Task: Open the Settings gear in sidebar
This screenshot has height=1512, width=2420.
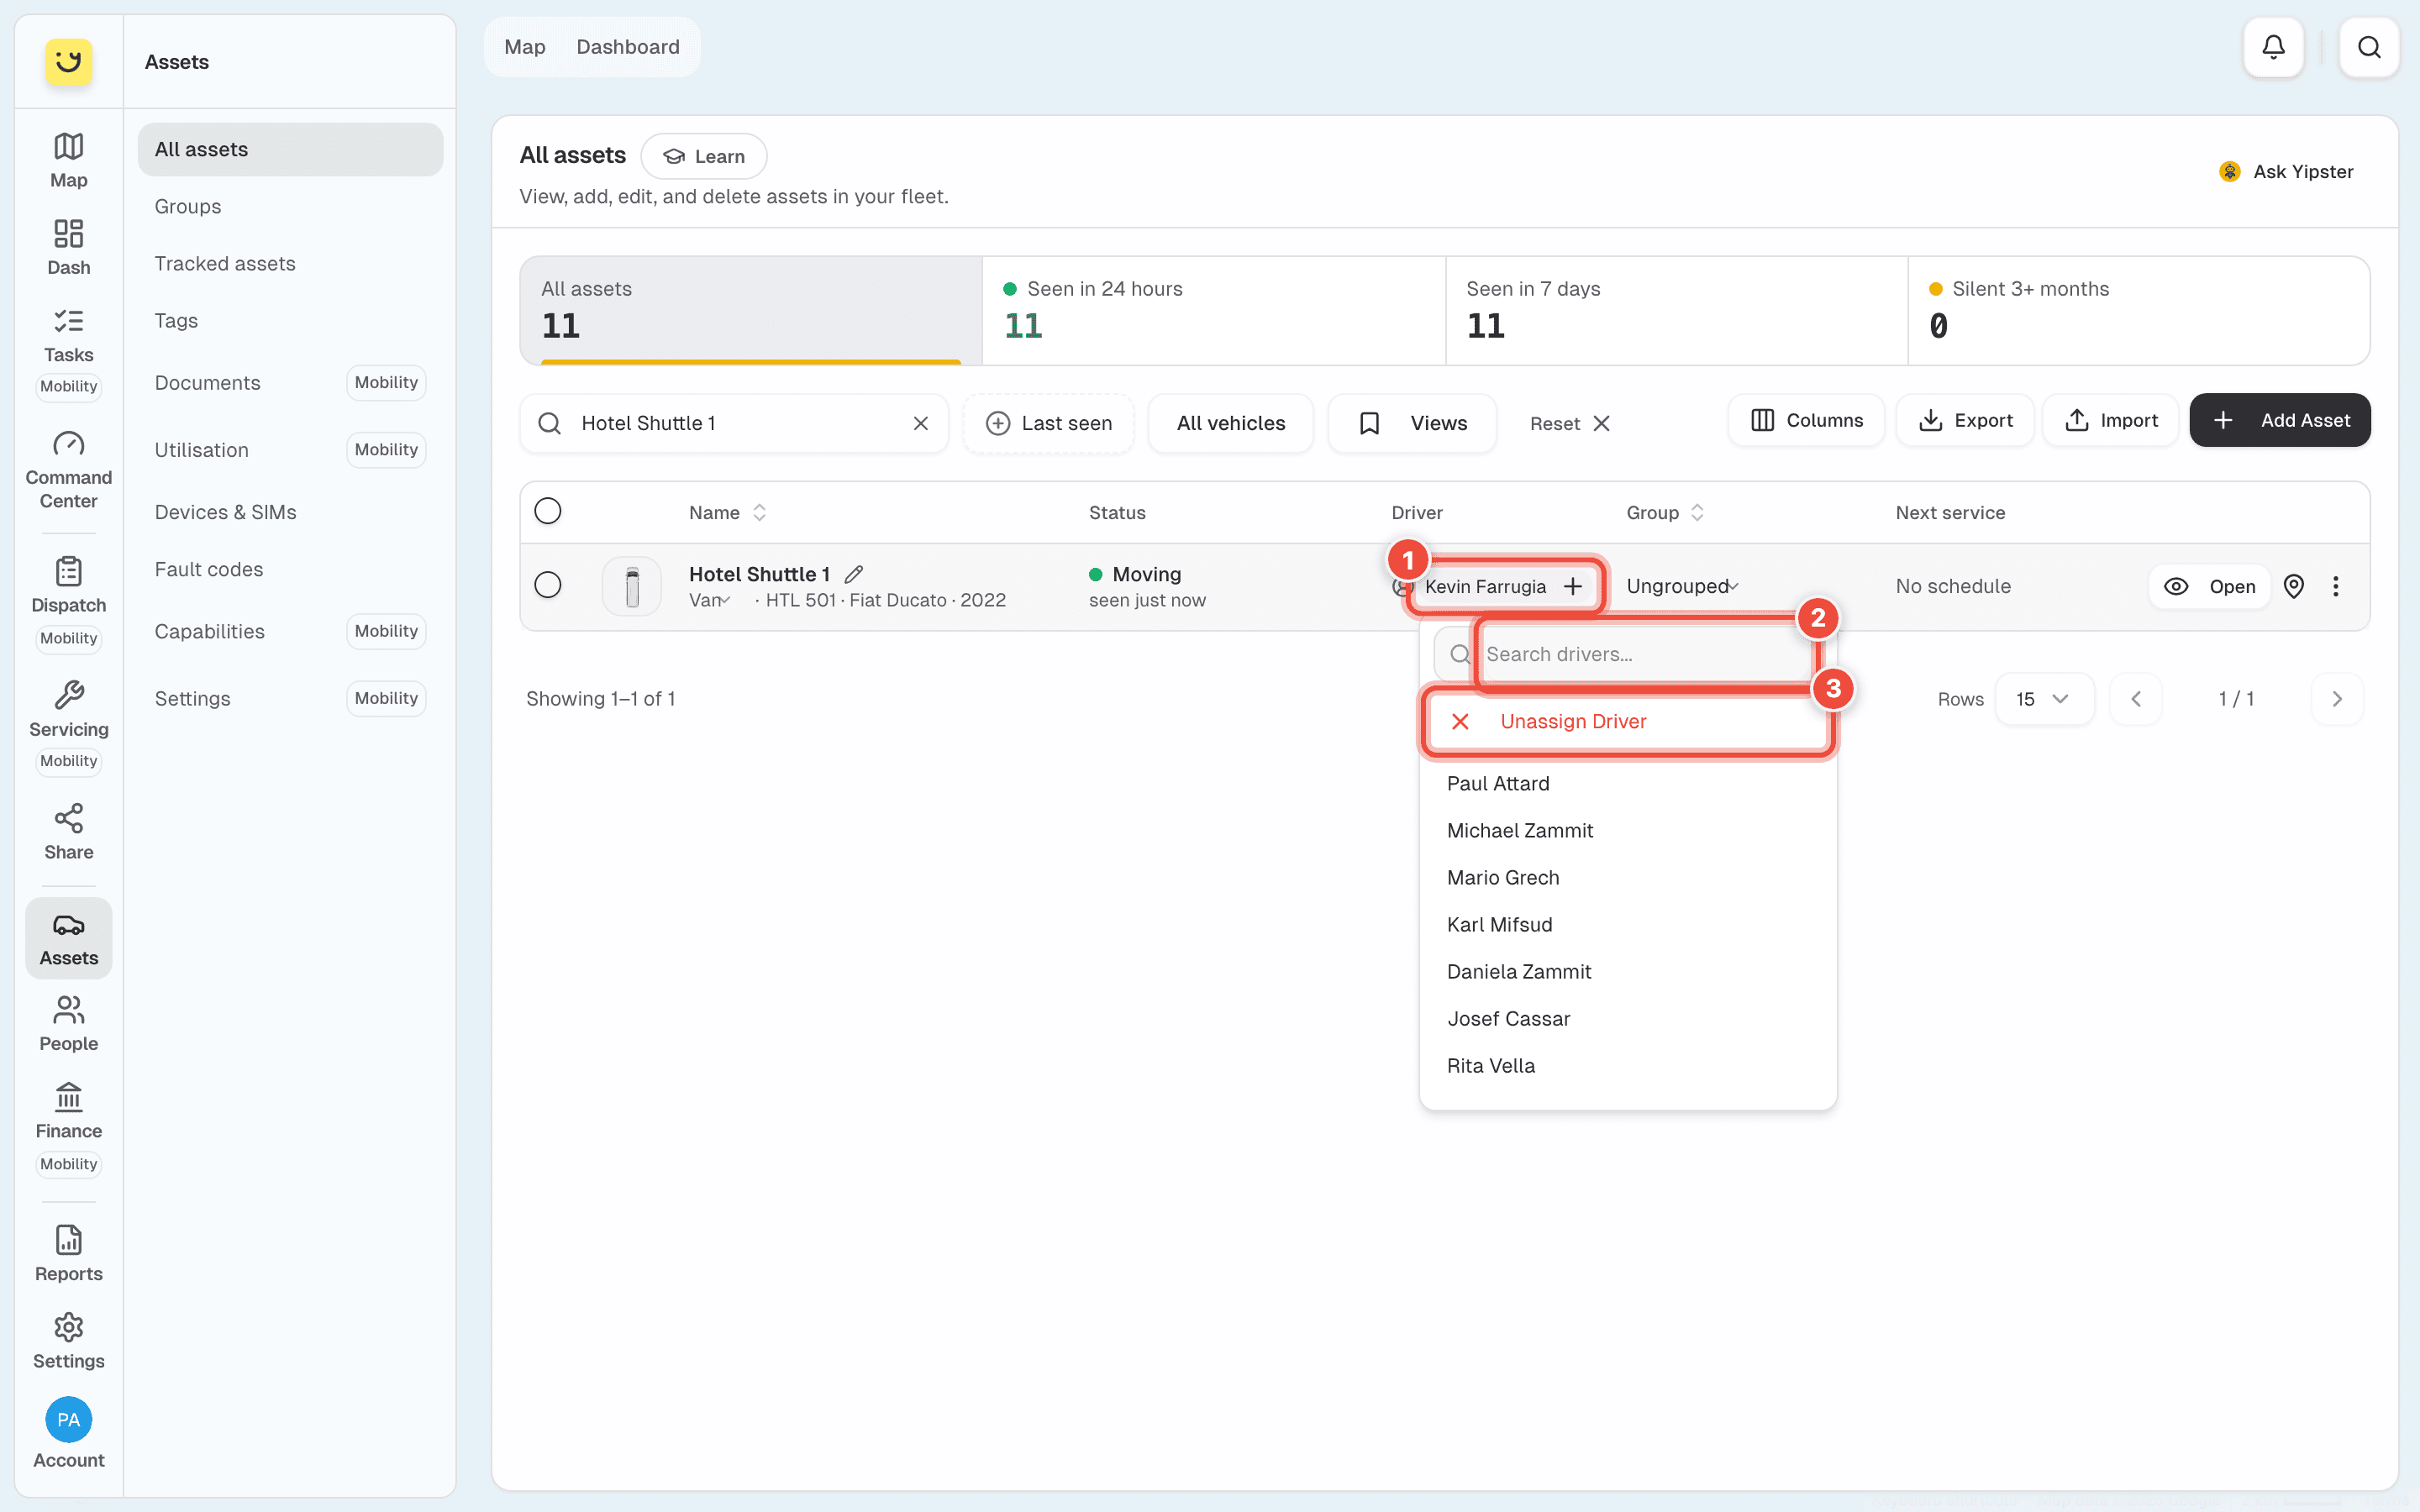Action: [x=68, y=1341]
